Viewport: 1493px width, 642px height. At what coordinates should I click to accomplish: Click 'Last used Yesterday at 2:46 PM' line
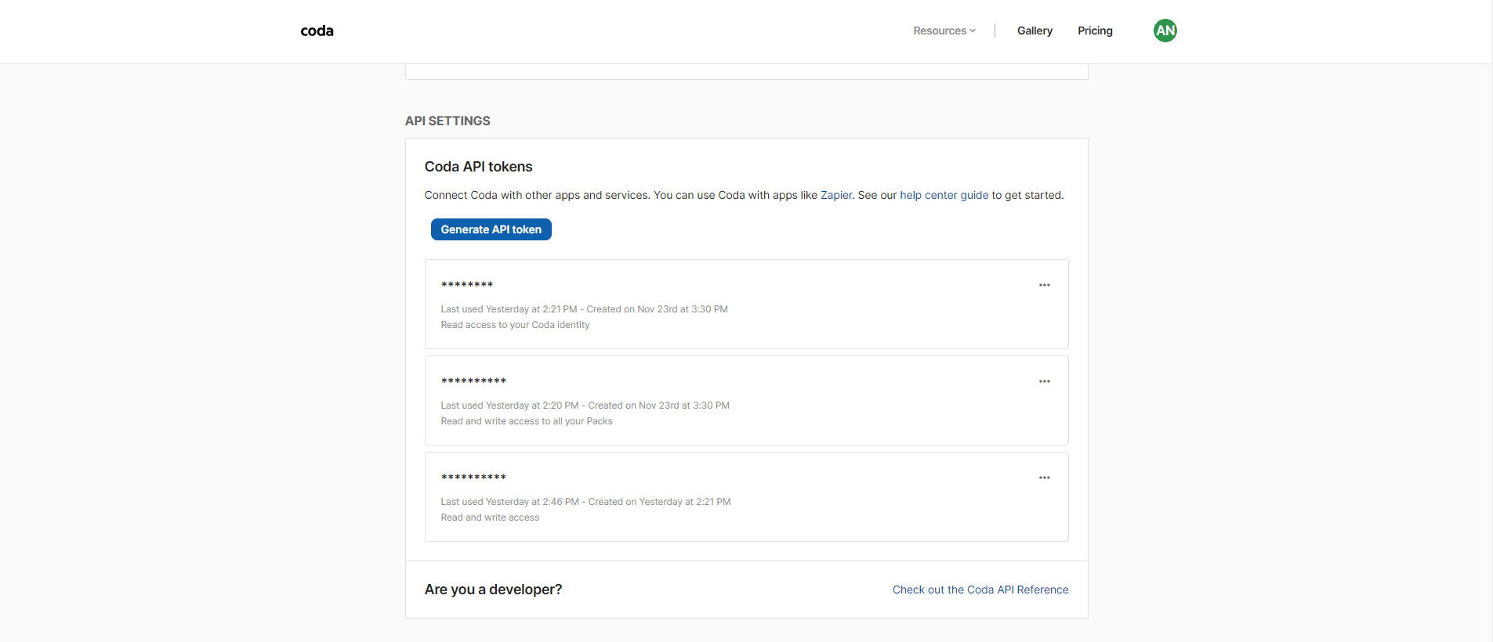pyautogui.click(x=585, y=502)
